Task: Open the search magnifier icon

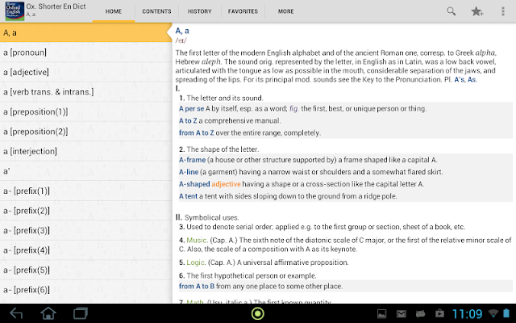Action: pos(451,11)
